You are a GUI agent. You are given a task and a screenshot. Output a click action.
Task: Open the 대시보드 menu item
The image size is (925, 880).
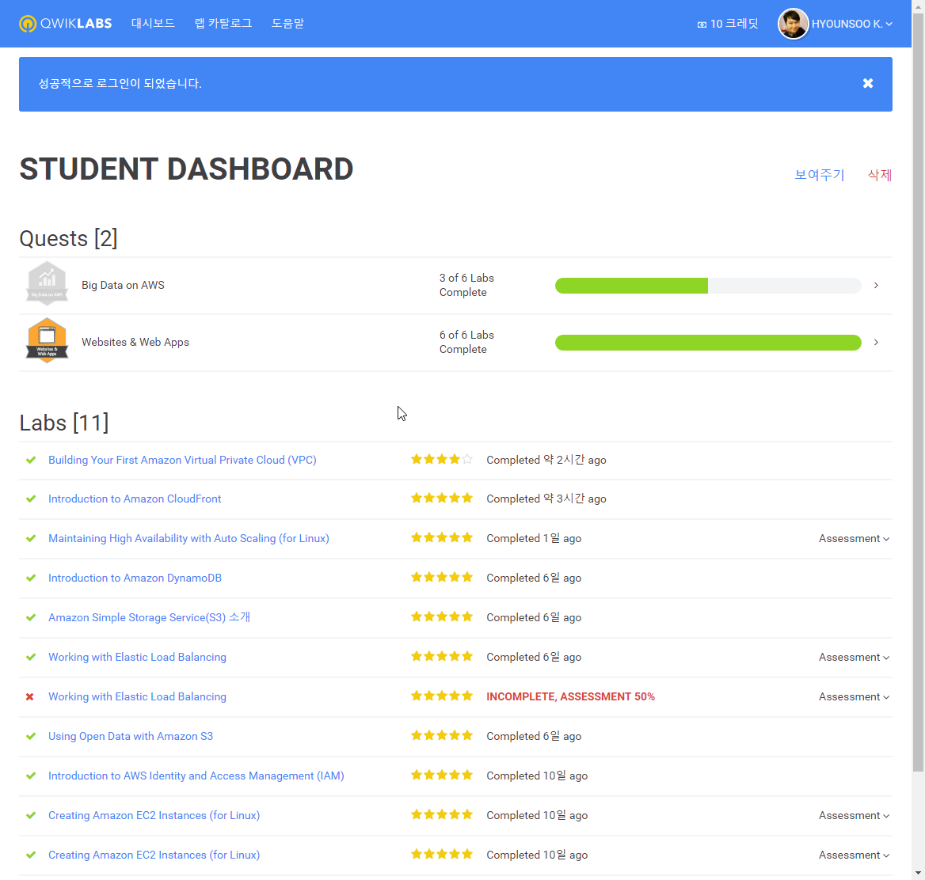click(153, 24)
